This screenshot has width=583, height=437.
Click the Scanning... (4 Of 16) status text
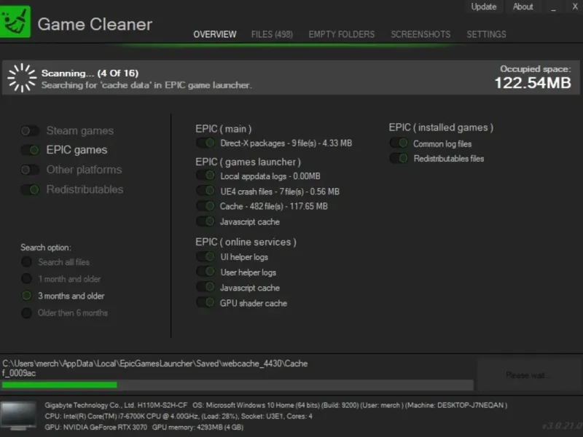click(x=90, y=74)
